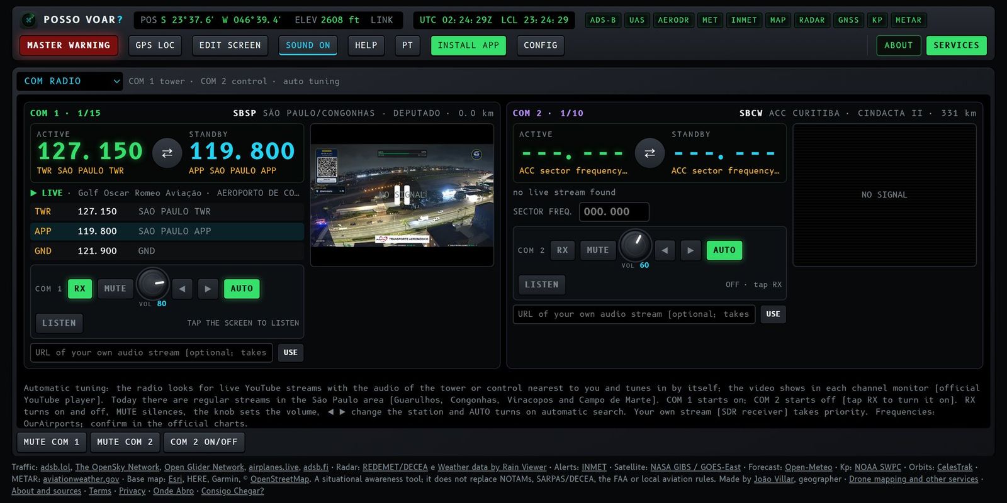Viewport: 1007px width, 503px height.
Task: Open the MET tab
Action: point(710,20)
